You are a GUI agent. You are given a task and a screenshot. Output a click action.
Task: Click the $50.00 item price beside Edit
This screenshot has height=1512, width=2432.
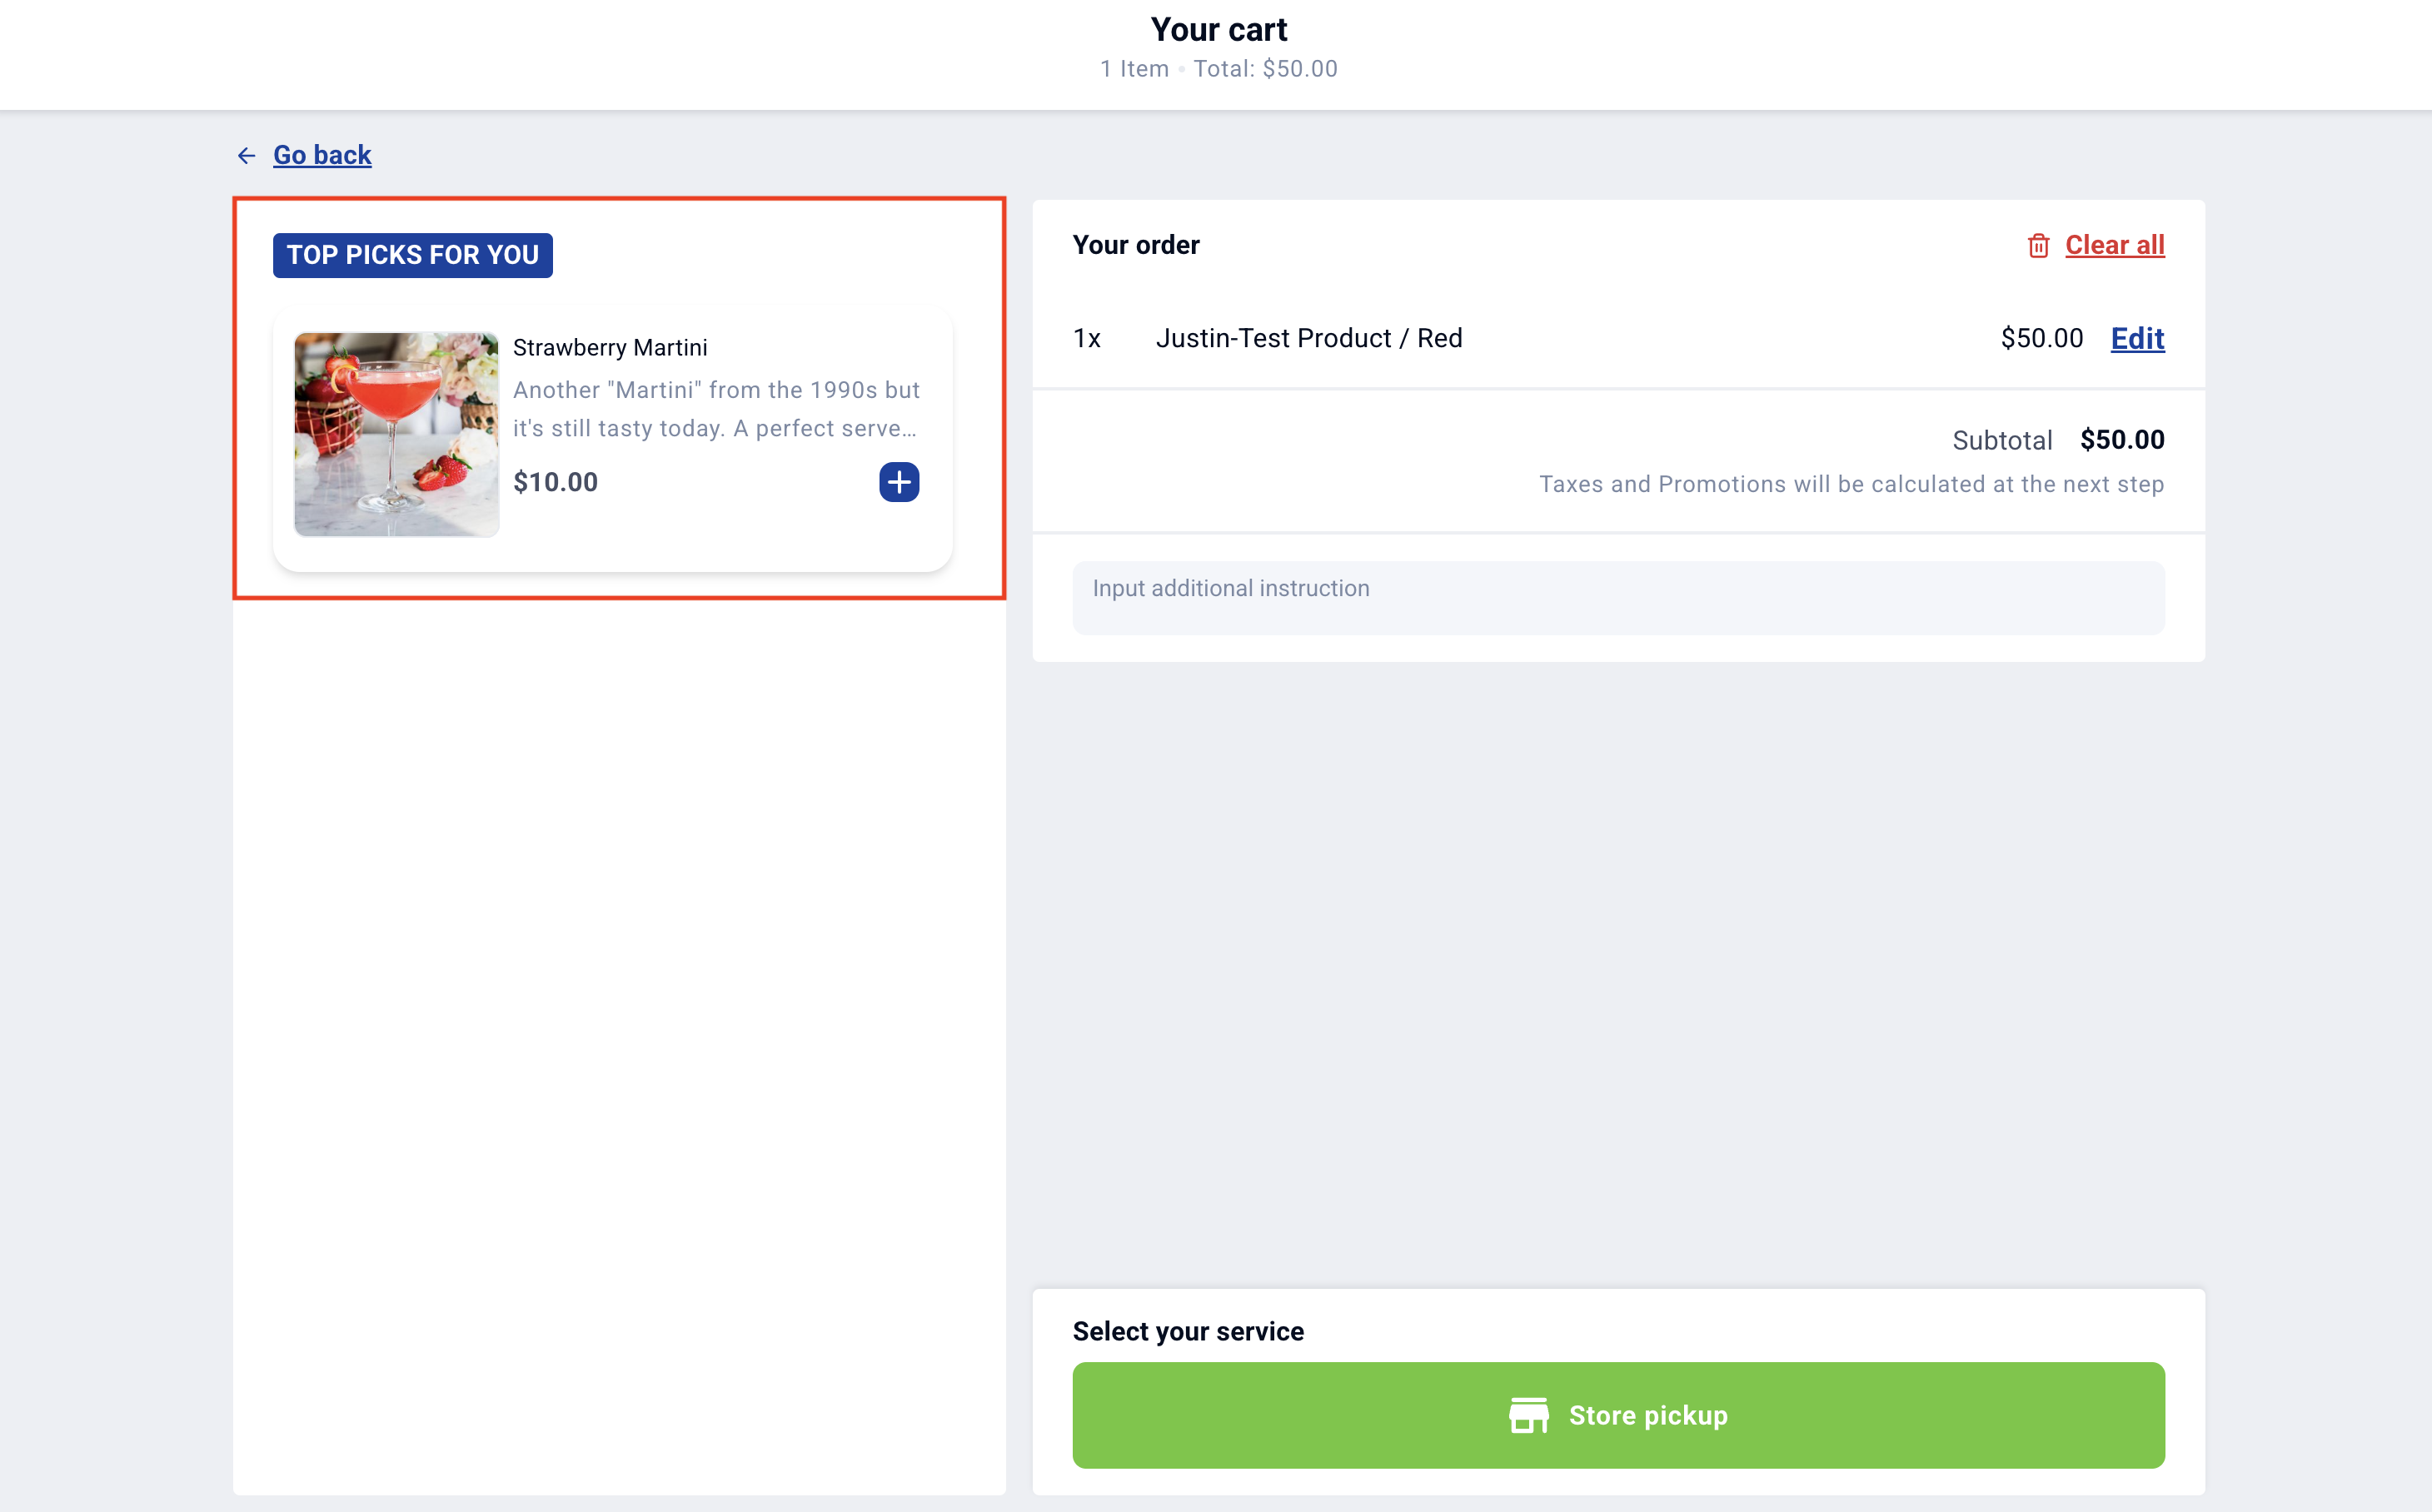coord(2041,339)
